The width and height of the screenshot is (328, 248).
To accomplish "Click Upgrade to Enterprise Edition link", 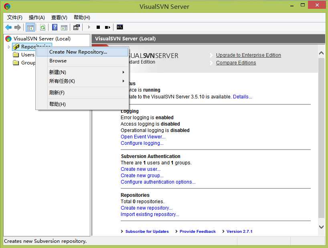I will coord(248,55).
